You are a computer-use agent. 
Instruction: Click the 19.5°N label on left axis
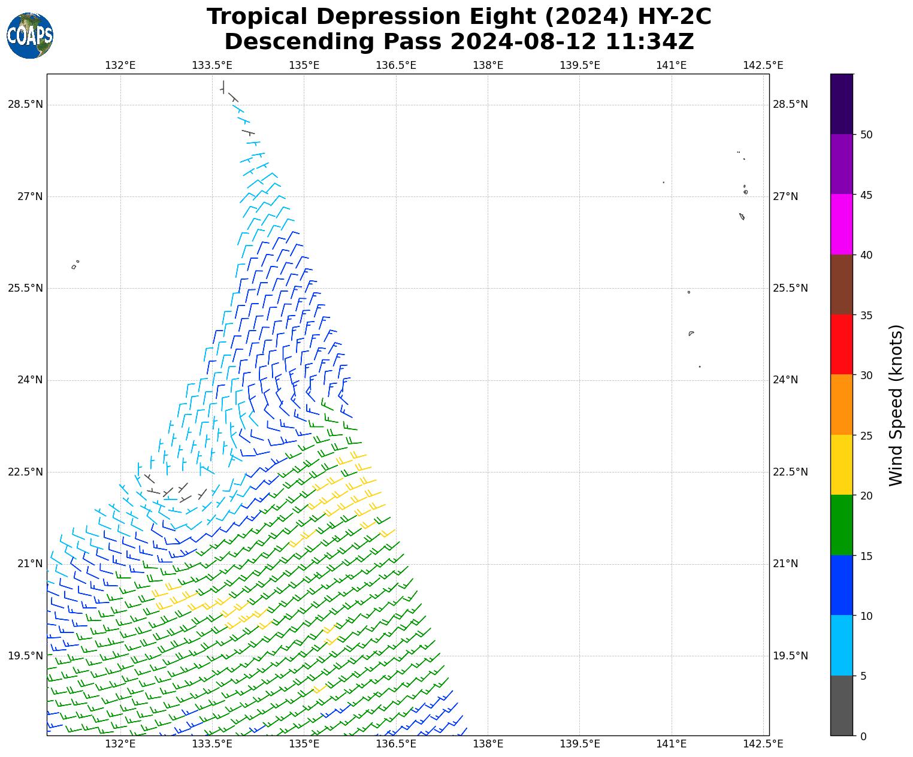tap(26, 656)
